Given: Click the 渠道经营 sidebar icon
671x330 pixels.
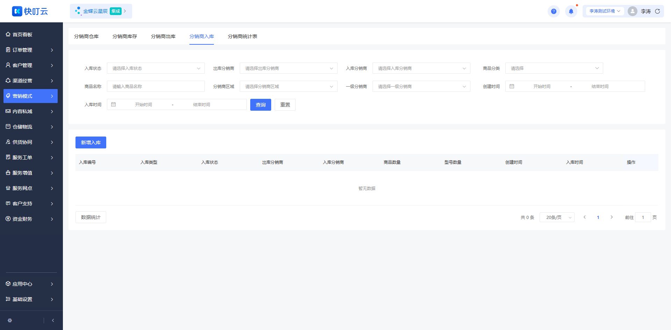Looking at the screenshot, I should [x=8, y=80].
